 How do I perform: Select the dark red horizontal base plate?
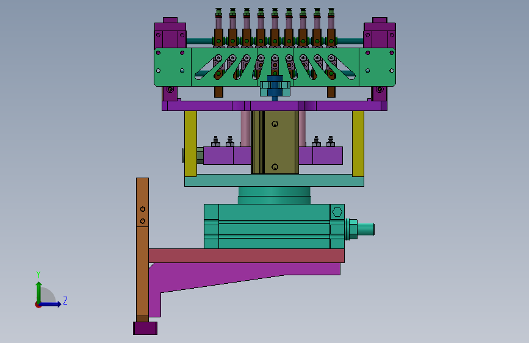247,256
